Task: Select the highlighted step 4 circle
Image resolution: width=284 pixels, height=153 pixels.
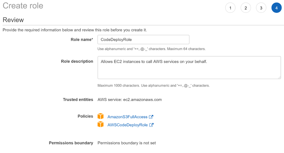Action: coord(276,8)
